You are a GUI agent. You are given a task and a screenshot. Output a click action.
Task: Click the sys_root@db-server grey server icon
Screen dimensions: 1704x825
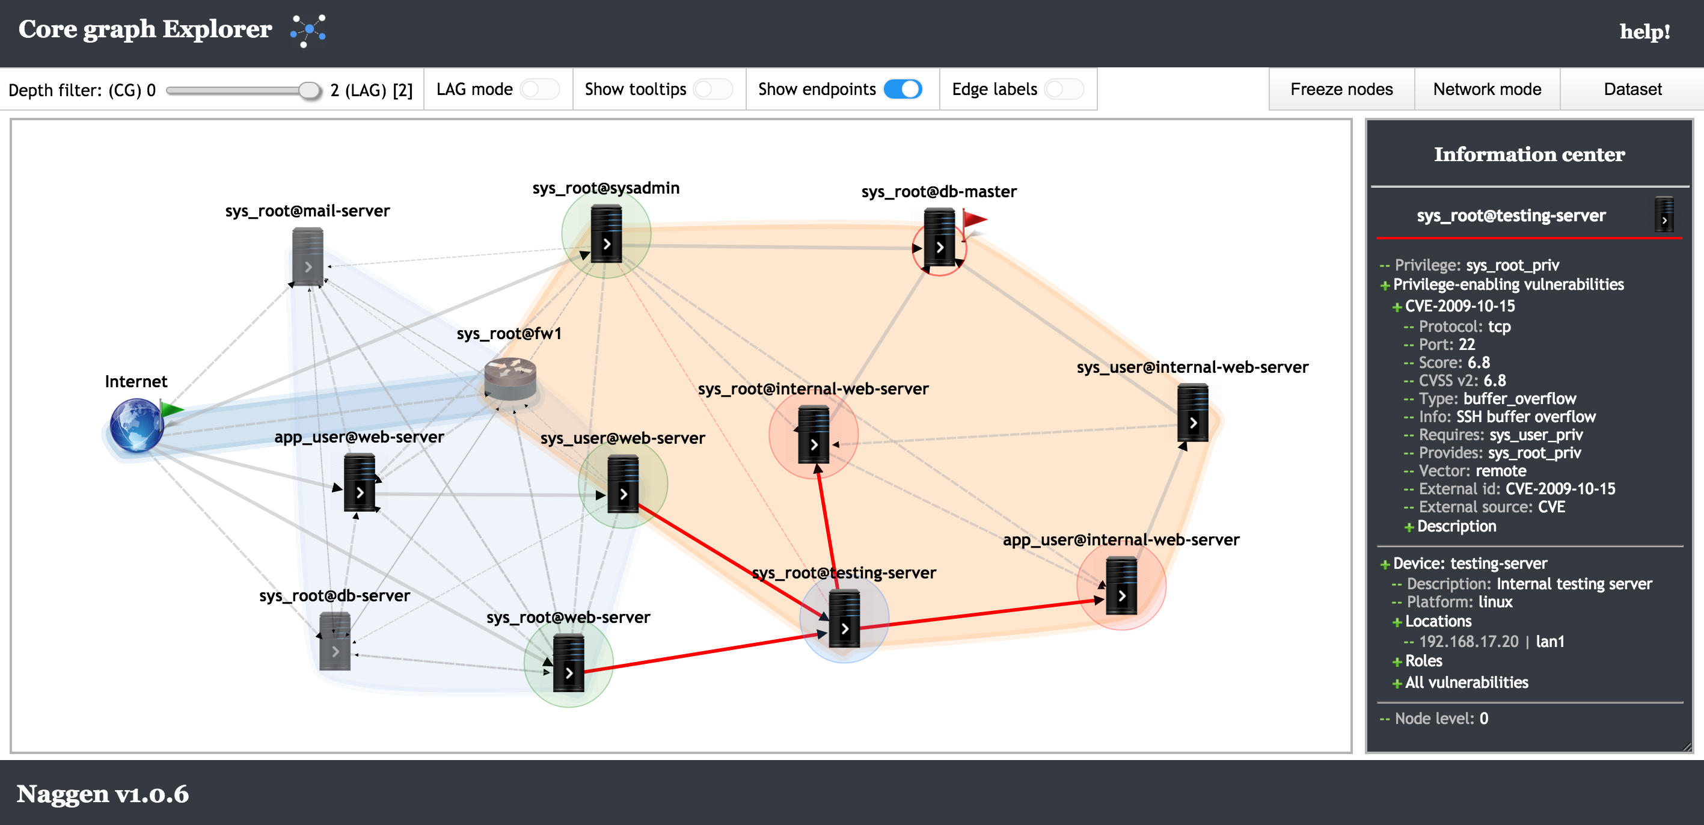pos(335,641)
